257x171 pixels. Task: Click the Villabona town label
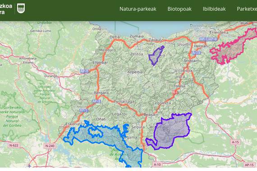point(184,71)
